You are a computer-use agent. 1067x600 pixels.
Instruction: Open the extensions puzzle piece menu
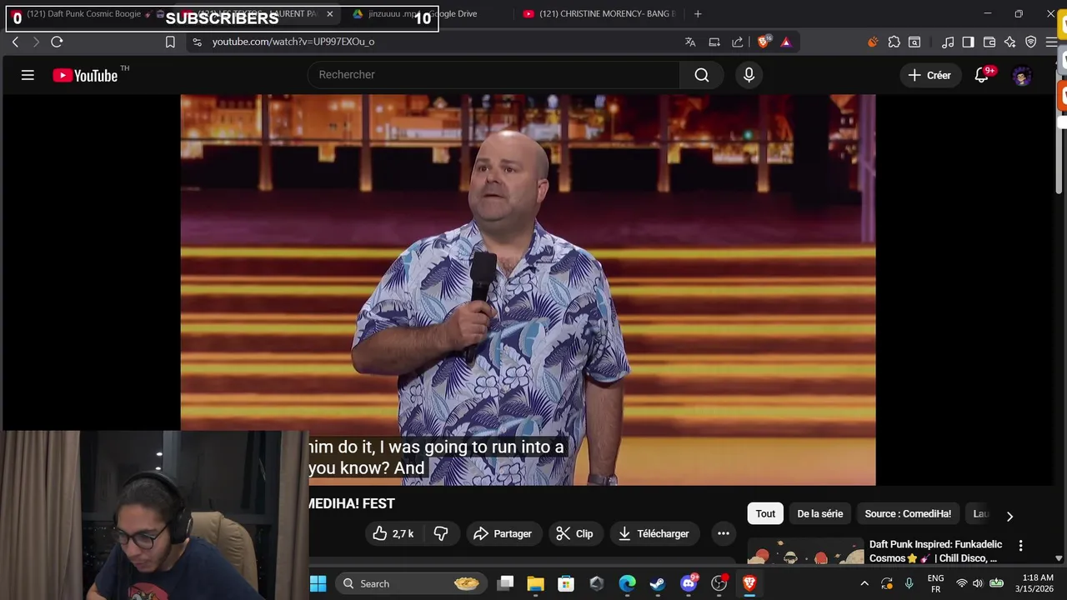point(894,42)
